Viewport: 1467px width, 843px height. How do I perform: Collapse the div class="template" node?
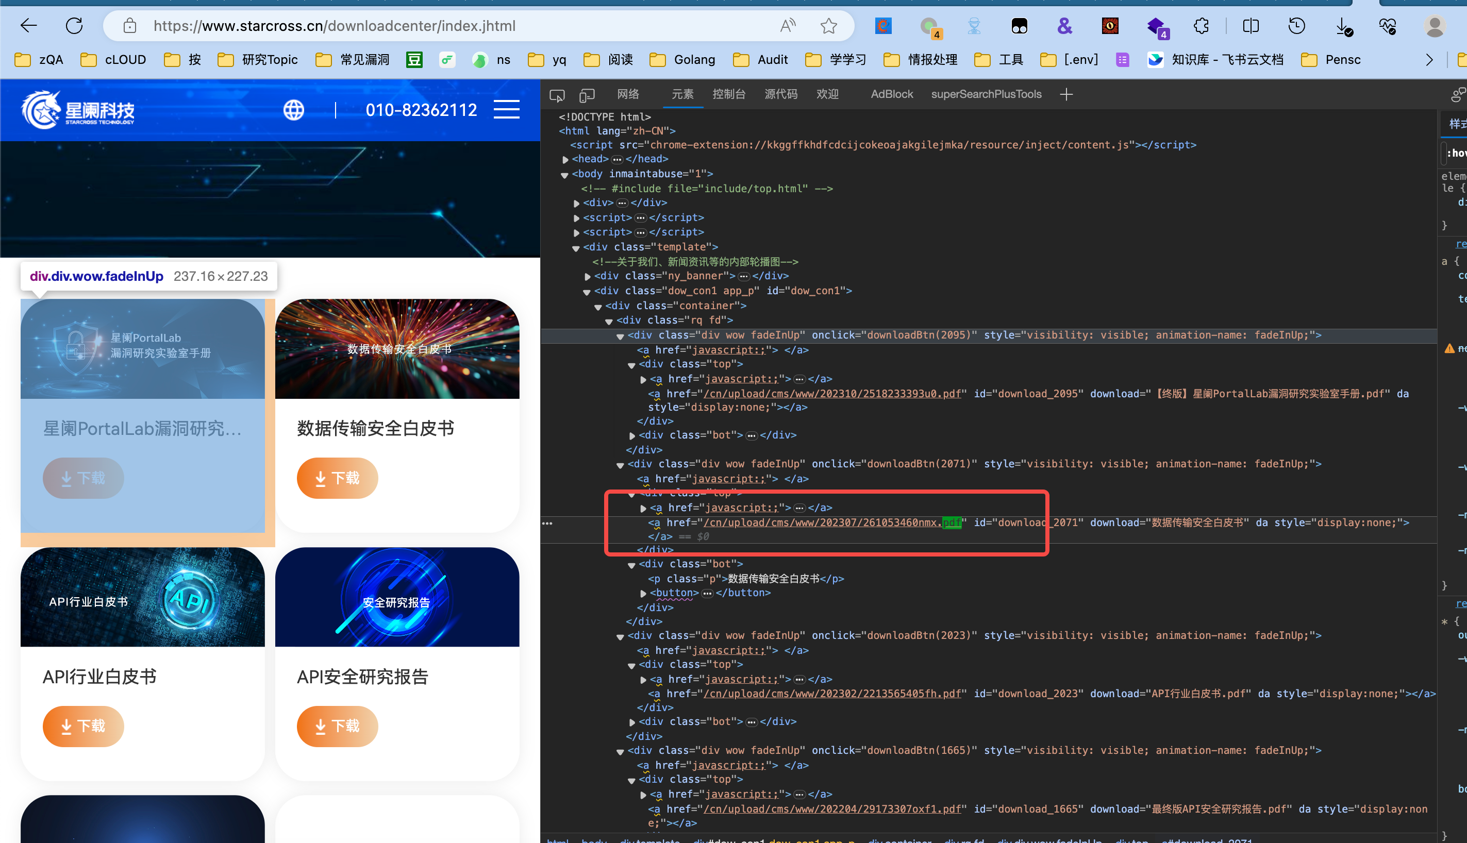point(576,248)
